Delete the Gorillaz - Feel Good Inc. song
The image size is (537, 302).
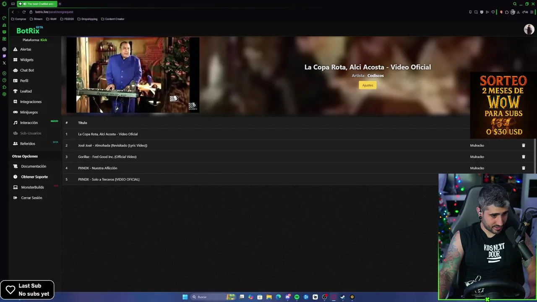tap(523, 156)
